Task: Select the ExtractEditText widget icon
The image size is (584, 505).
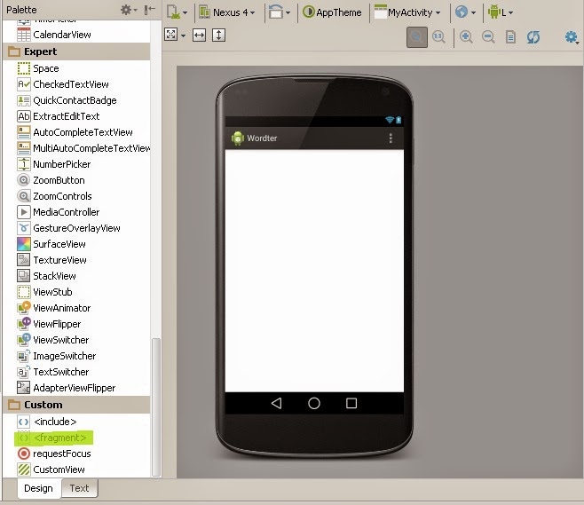Action: 24,116
